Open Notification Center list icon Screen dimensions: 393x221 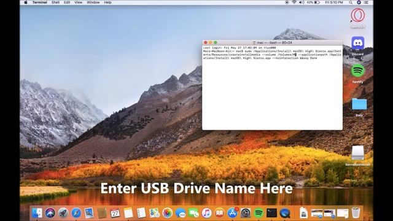point(366,2)
